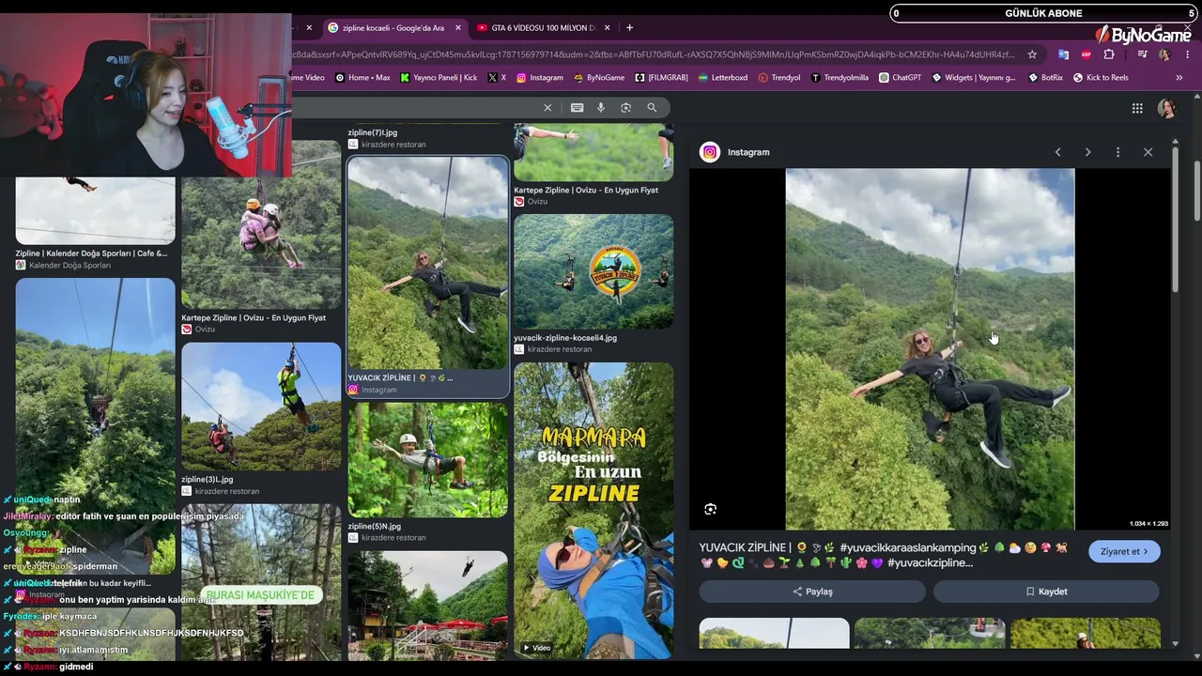
Task: Go to previous image in preview panel
Action: tap(1057, 152)
